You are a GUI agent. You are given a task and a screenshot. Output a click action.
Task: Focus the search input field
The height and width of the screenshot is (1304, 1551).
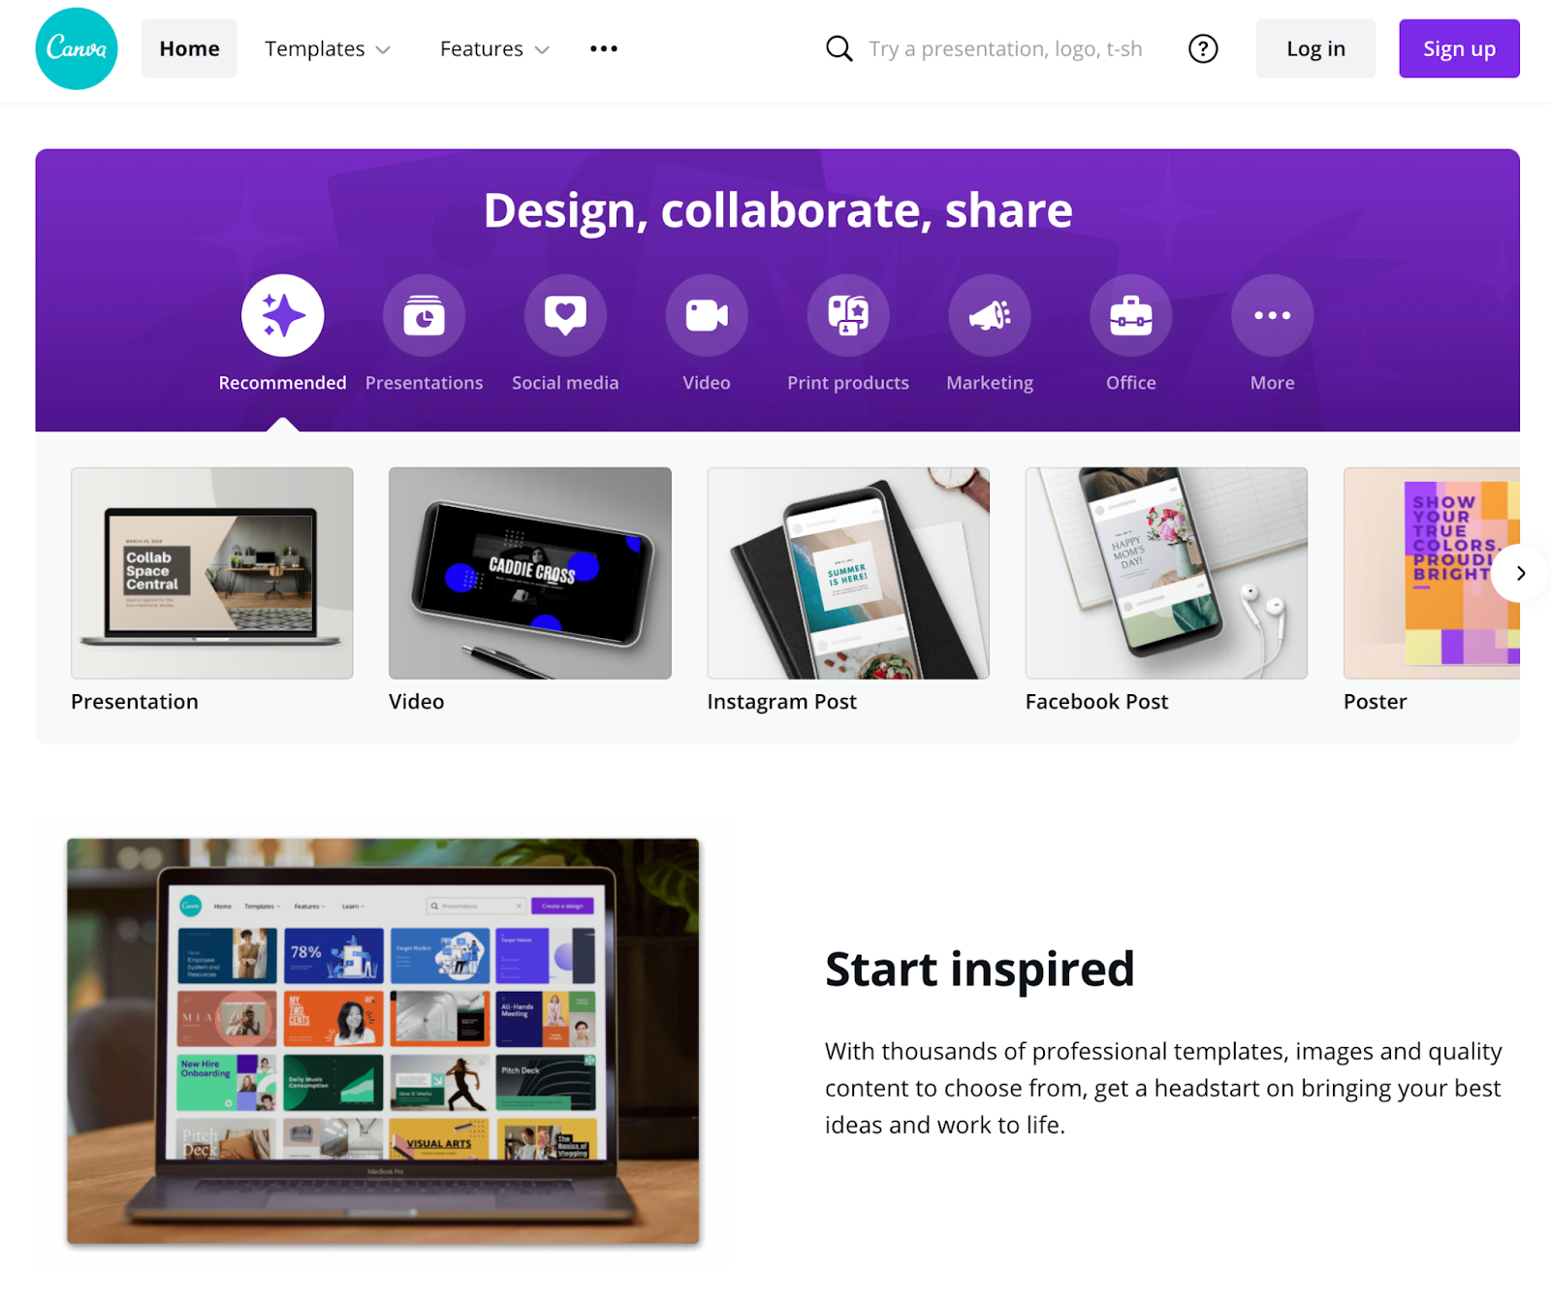[1005, 48]
